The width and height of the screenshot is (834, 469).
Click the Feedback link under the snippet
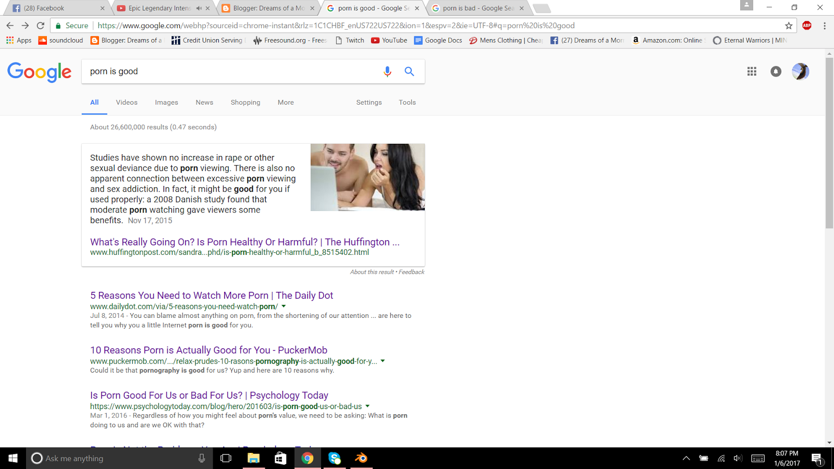pyautogui.click(x=411, y=272)
